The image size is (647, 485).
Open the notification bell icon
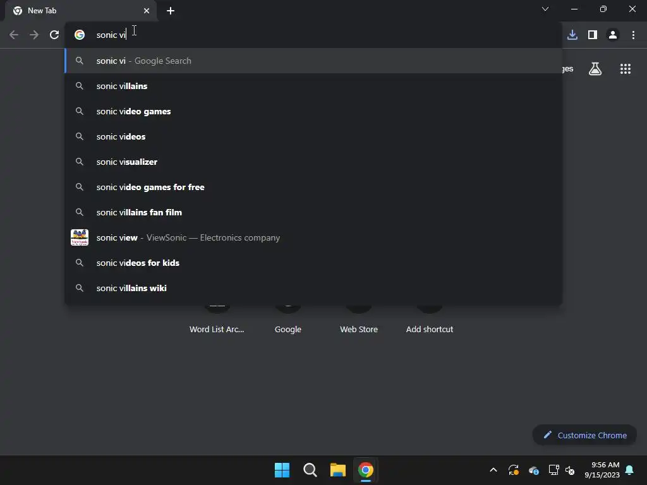click(630, 470)
